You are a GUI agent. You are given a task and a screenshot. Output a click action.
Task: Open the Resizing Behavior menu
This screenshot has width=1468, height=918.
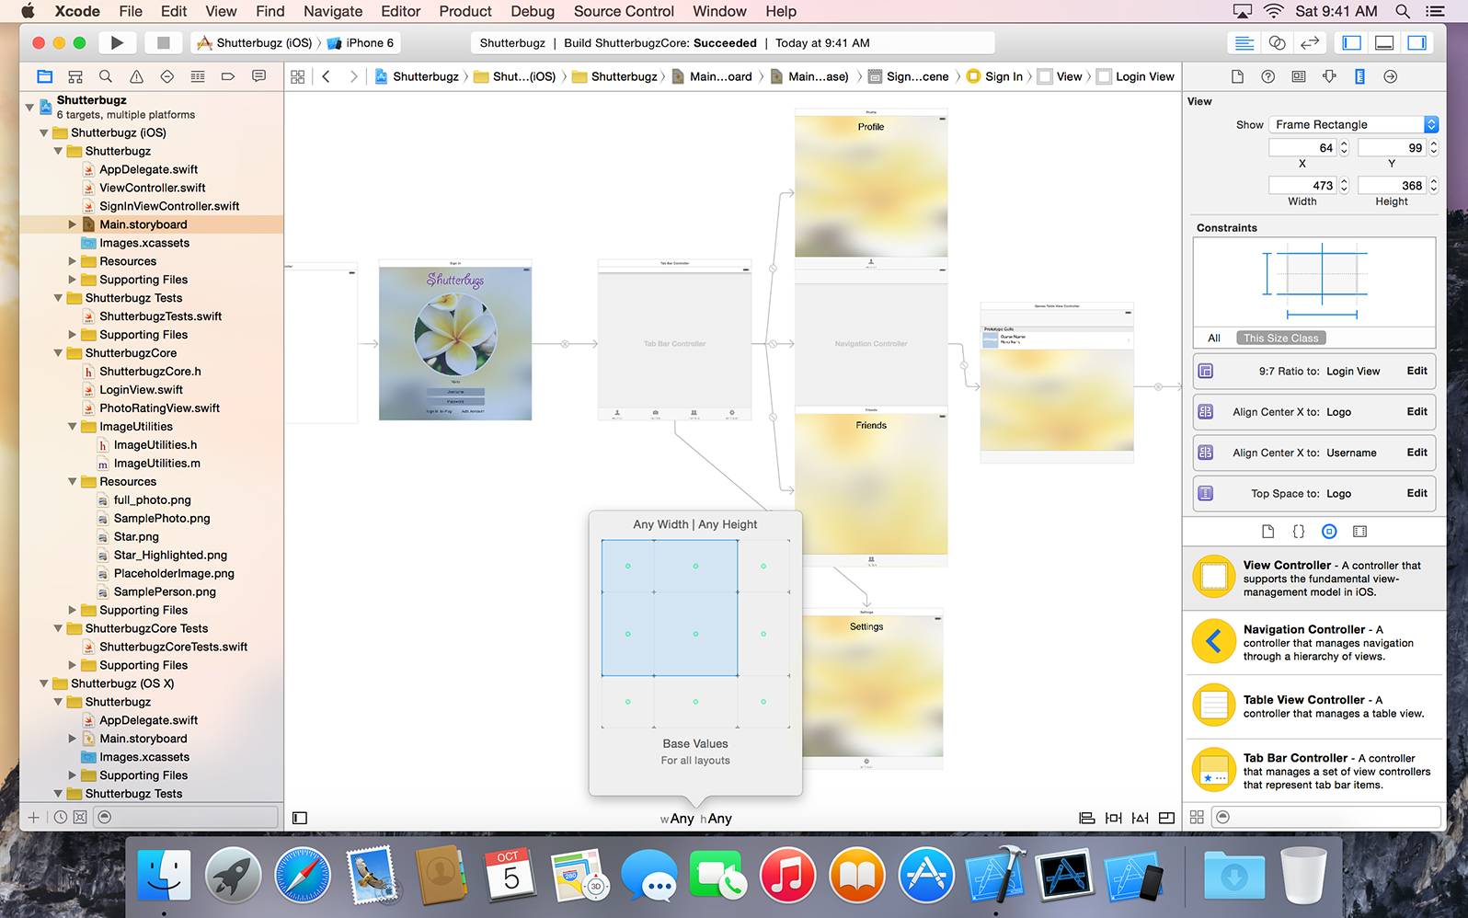pyautogui.click(x=1166, y=818)
